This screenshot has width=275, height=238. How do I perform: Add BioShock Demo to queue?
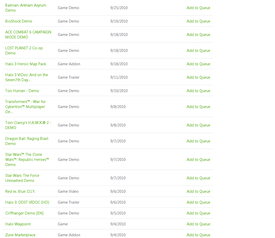[198, 21]
